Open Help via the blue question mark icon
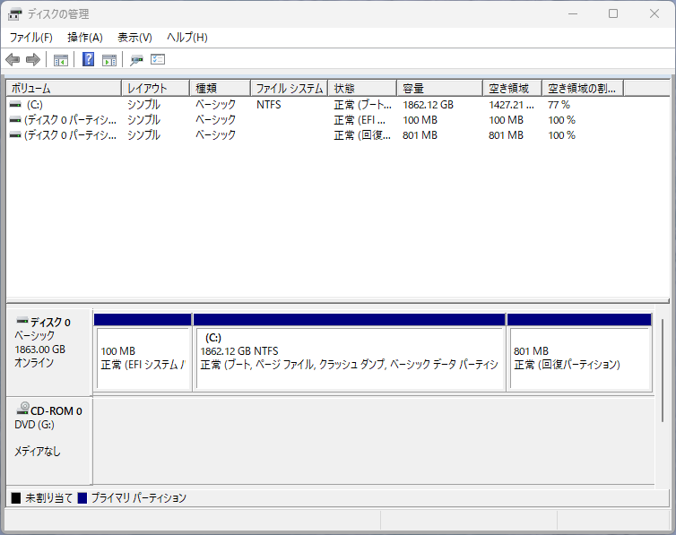 (89, 60)
